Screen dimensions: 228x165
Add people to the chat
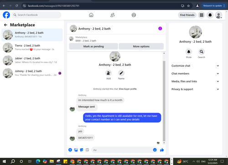tap(109, 73)
